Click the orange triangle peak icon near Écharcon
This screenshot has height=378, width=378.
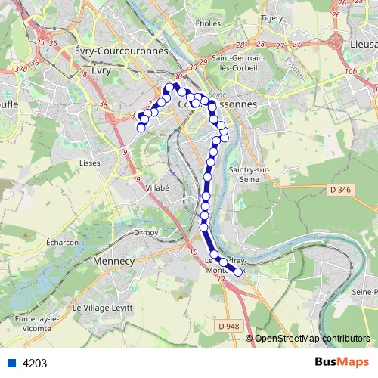click(26, 235)
